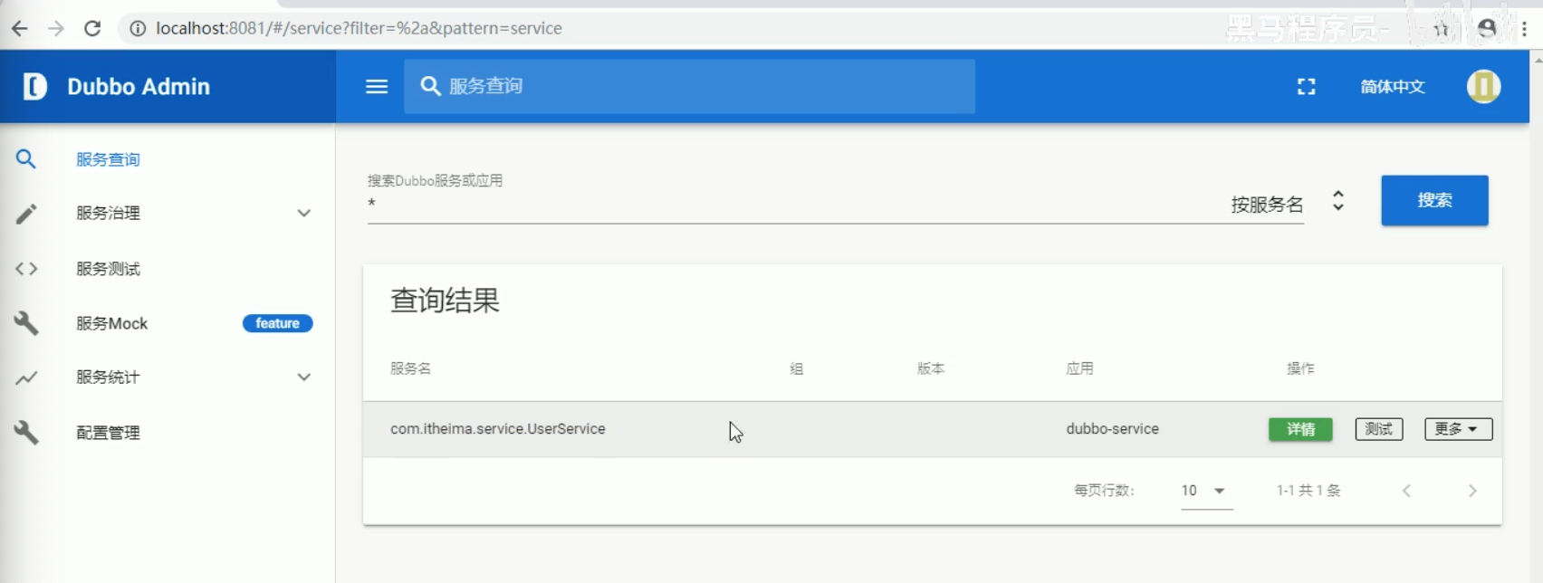Open 简体中文 language menu
The image size is (1543, 583).
pos(1392,87)
